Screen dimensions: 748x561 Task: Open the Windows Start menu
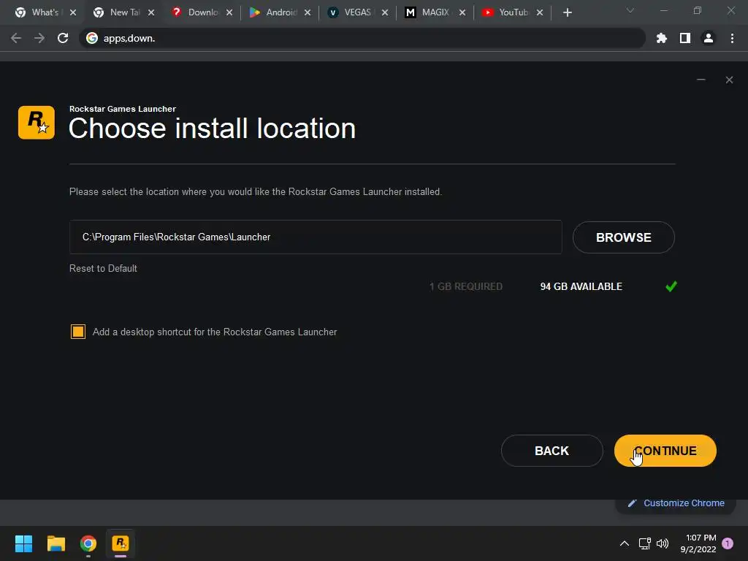[x=23, y=543]
